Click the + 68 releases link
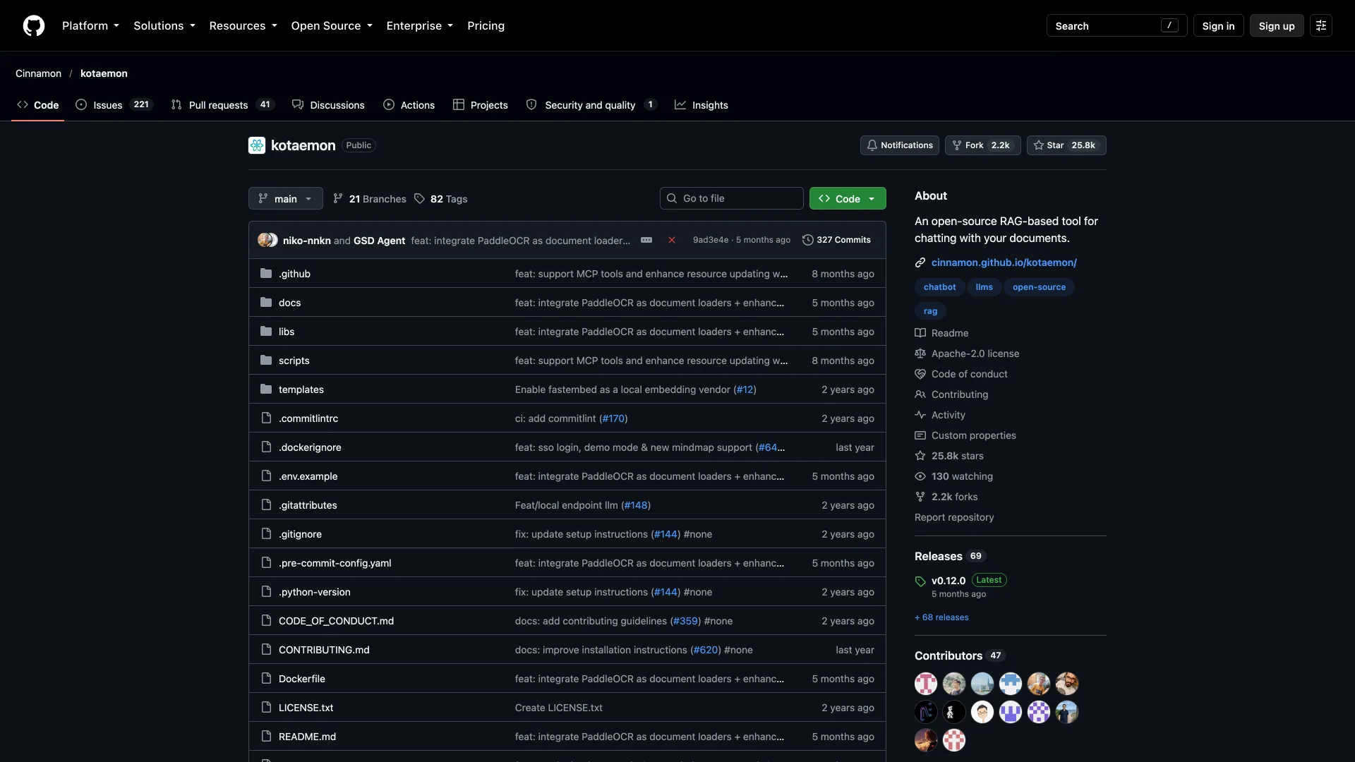The image size is (1355, 762). point(941,617)
